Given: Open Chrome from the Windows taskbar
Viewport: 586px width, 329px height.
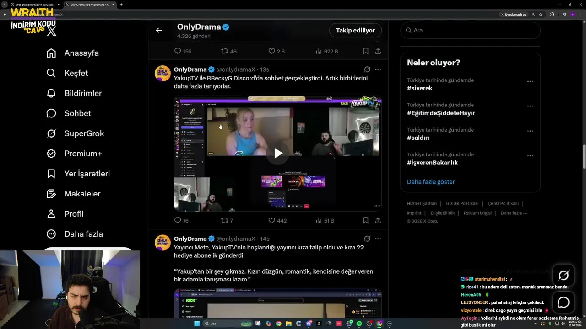Looking at the screenshot, I should 278,324.
